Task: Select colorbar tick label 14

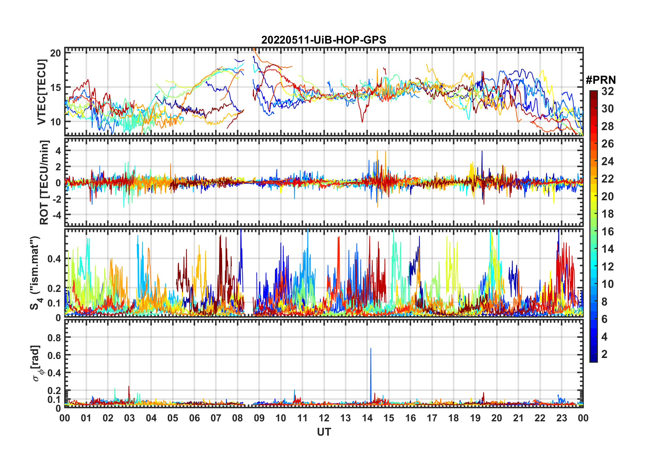Action: [607, 249]
